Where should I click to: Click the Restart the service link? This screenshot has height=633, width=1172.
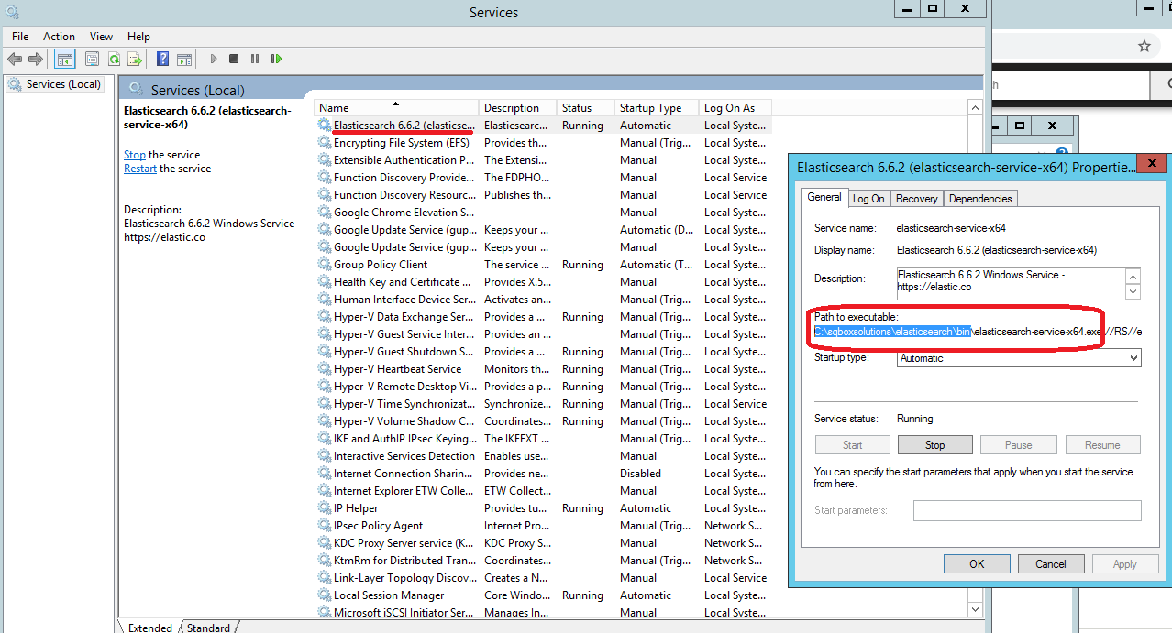point(140,169)
